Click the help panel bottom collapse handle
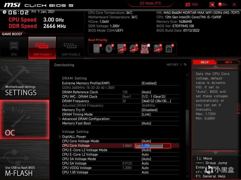 [215, 153]
